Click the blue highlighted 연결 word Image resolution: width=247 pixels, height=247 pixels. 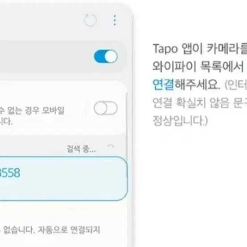coord(163,84)
